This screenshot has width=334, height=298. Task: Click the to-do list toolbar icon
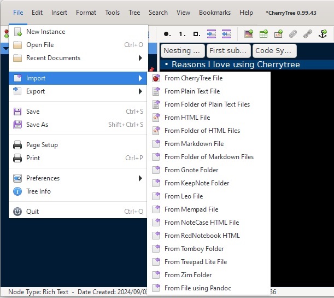click(x=197, y=34)
